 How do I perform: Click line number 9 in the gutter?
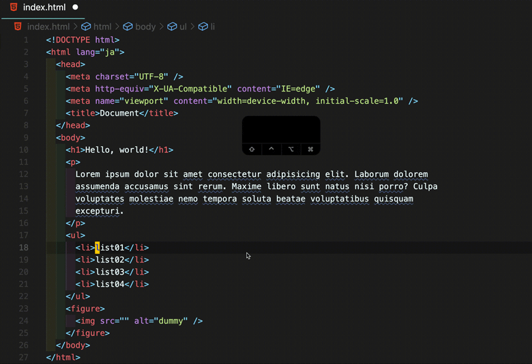click(x=26, y=138)
